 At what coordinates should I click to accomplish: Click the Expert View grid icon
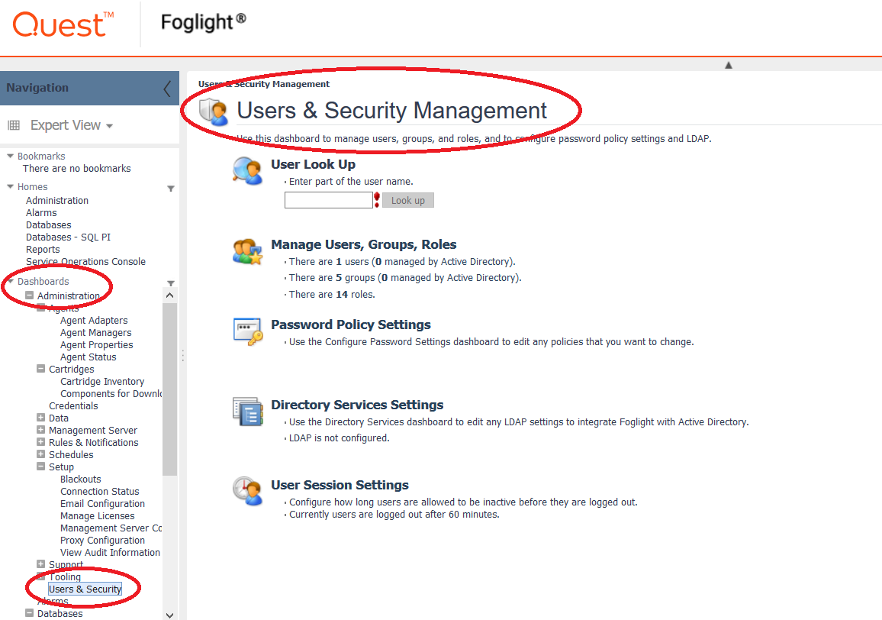(x=14, y=125)
